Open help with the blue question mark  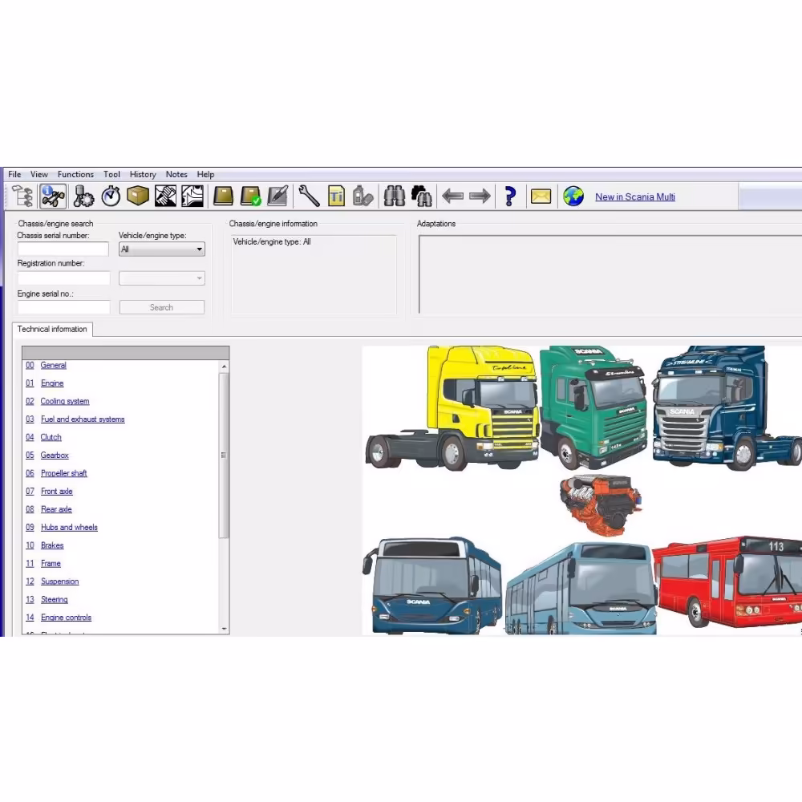(x=510, y=196)
